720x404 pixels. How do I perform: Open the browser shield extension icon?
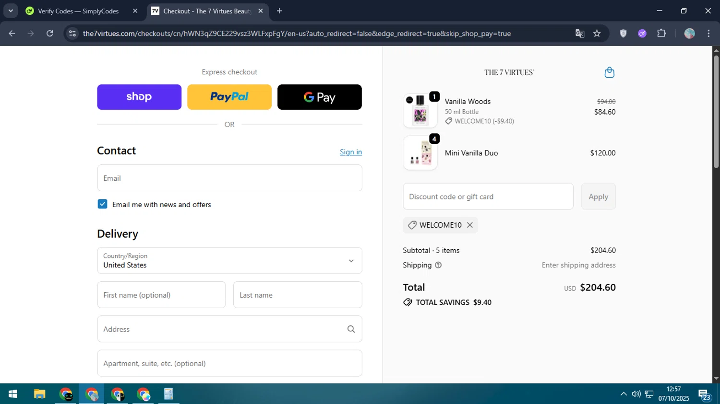pos(623,34)
